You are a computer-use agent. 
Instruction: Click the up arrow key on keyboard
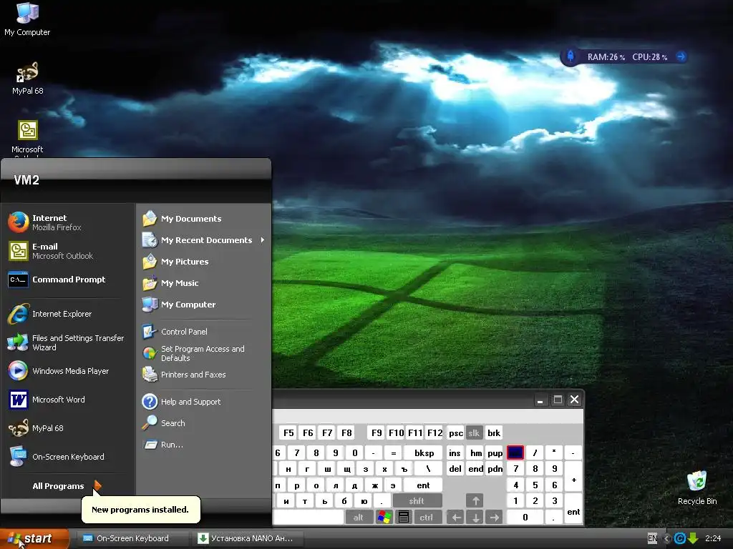pos(475,501)
